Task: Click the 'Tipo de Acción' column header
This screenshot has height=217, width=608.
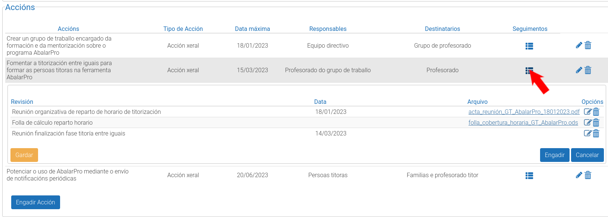Action: 183,29
